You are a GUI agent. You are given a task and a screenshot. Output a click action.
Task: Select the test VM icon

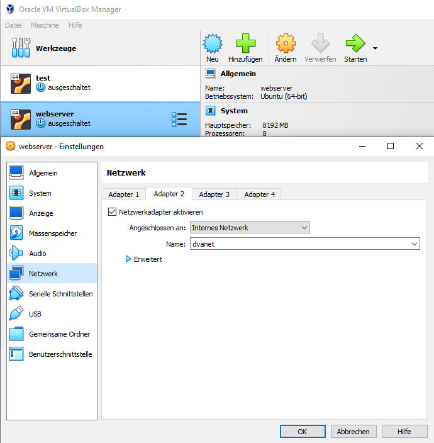pyautogui.click(x=21, y=84)
